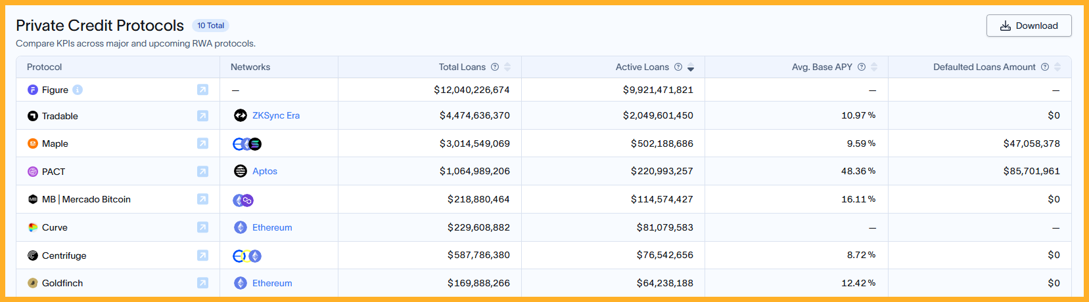Select the Centrifuge protocol name
This screenshot has width=1089, height=302.
point(64,255)
